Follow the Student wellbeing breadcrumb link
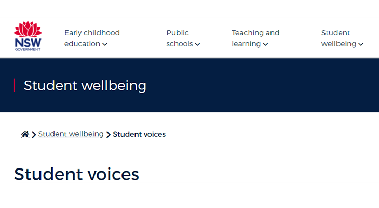379x208 pixels. (x=71, y=134)
